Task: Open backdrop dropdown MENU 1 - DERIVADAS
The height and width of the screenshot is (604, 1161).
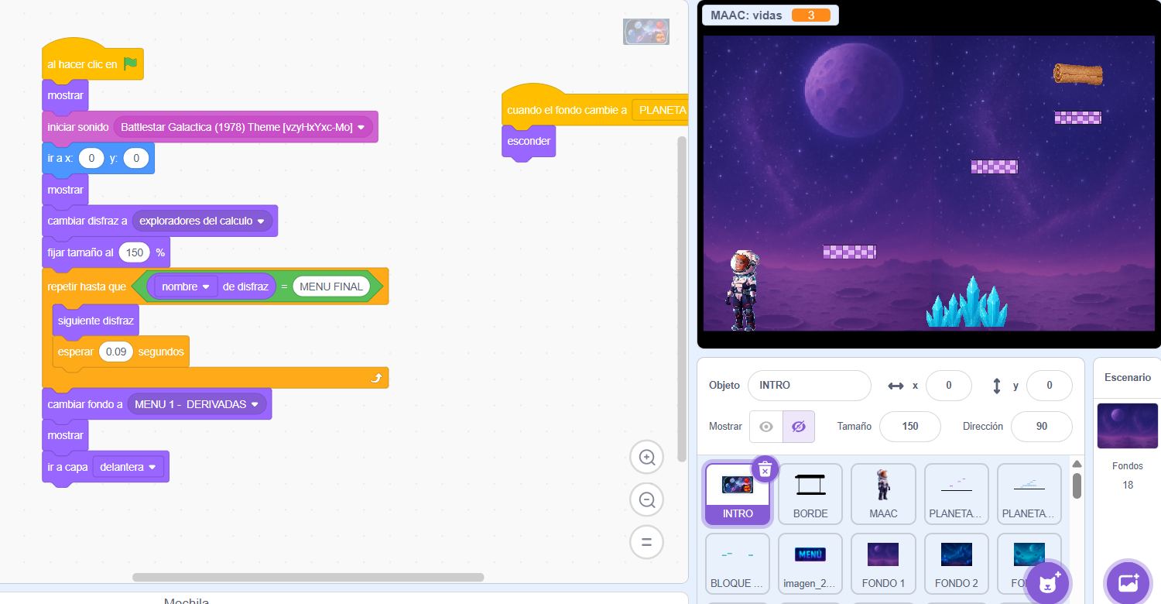Action: 255,404
